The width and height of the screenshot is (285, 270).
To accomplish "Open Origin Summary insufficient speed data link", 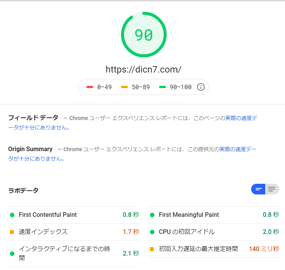I will pos(237,149).
